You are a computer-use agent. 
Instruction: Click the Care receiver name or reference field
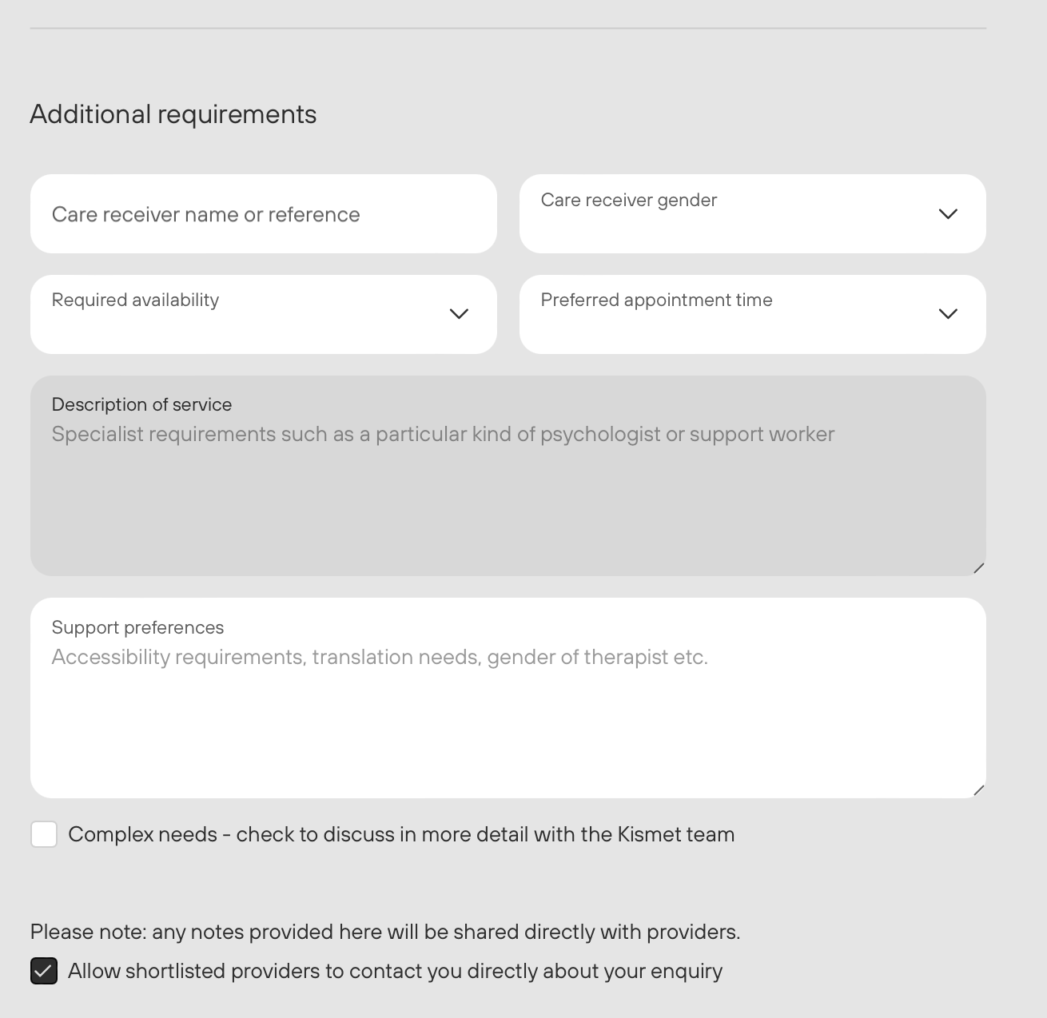pyautogui.click(x=264, y=214)
